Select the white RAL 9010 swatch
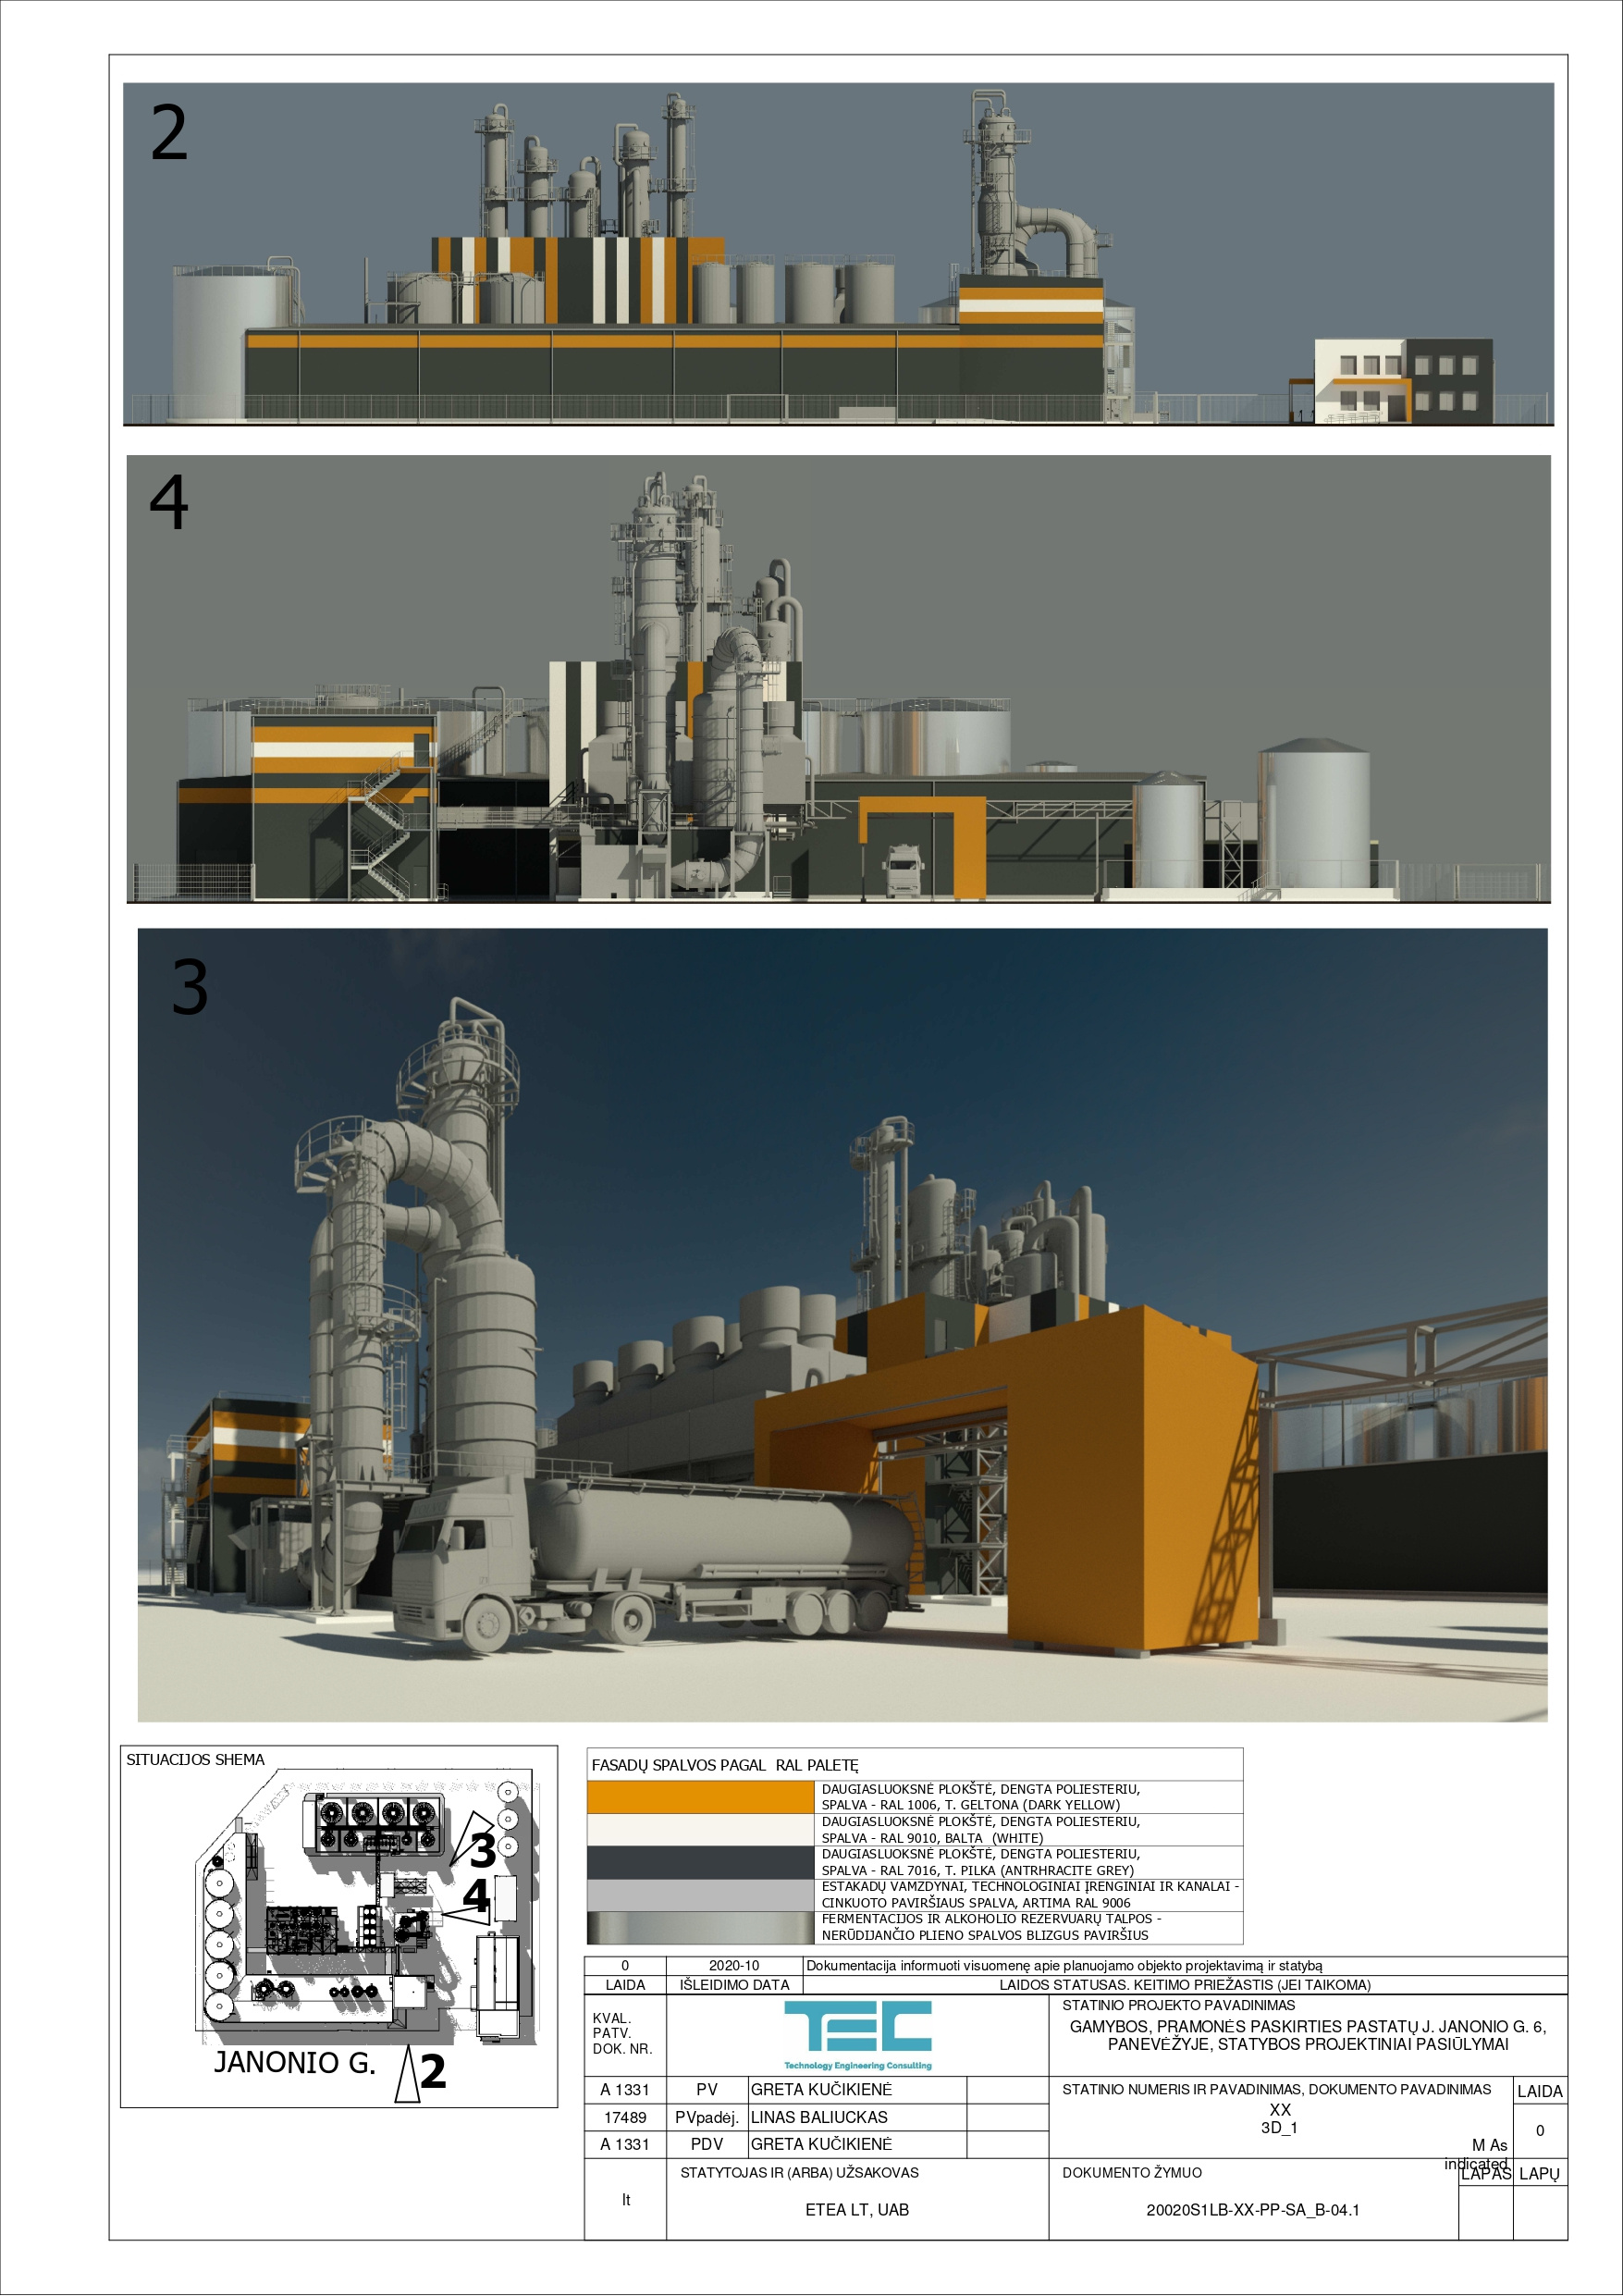1623x2296 pixels. (x=700, y=1829)
